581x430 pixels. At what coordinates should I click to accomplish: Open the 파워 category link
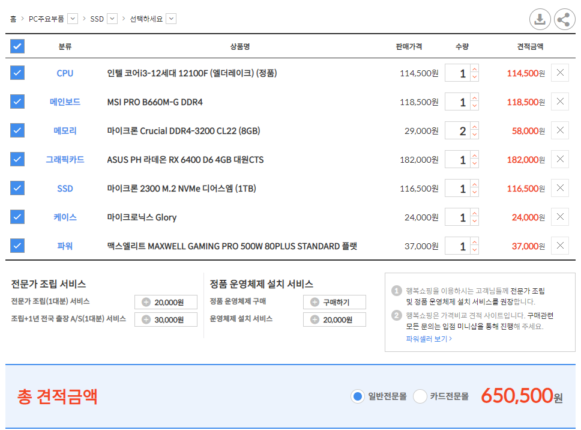coord(65,246)
